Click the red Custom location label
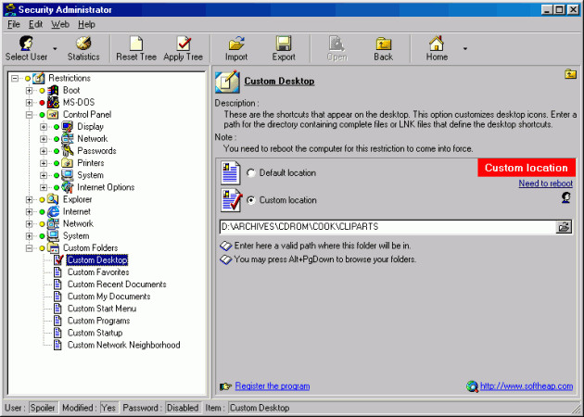Screen dimensions: 584x417 527,168
